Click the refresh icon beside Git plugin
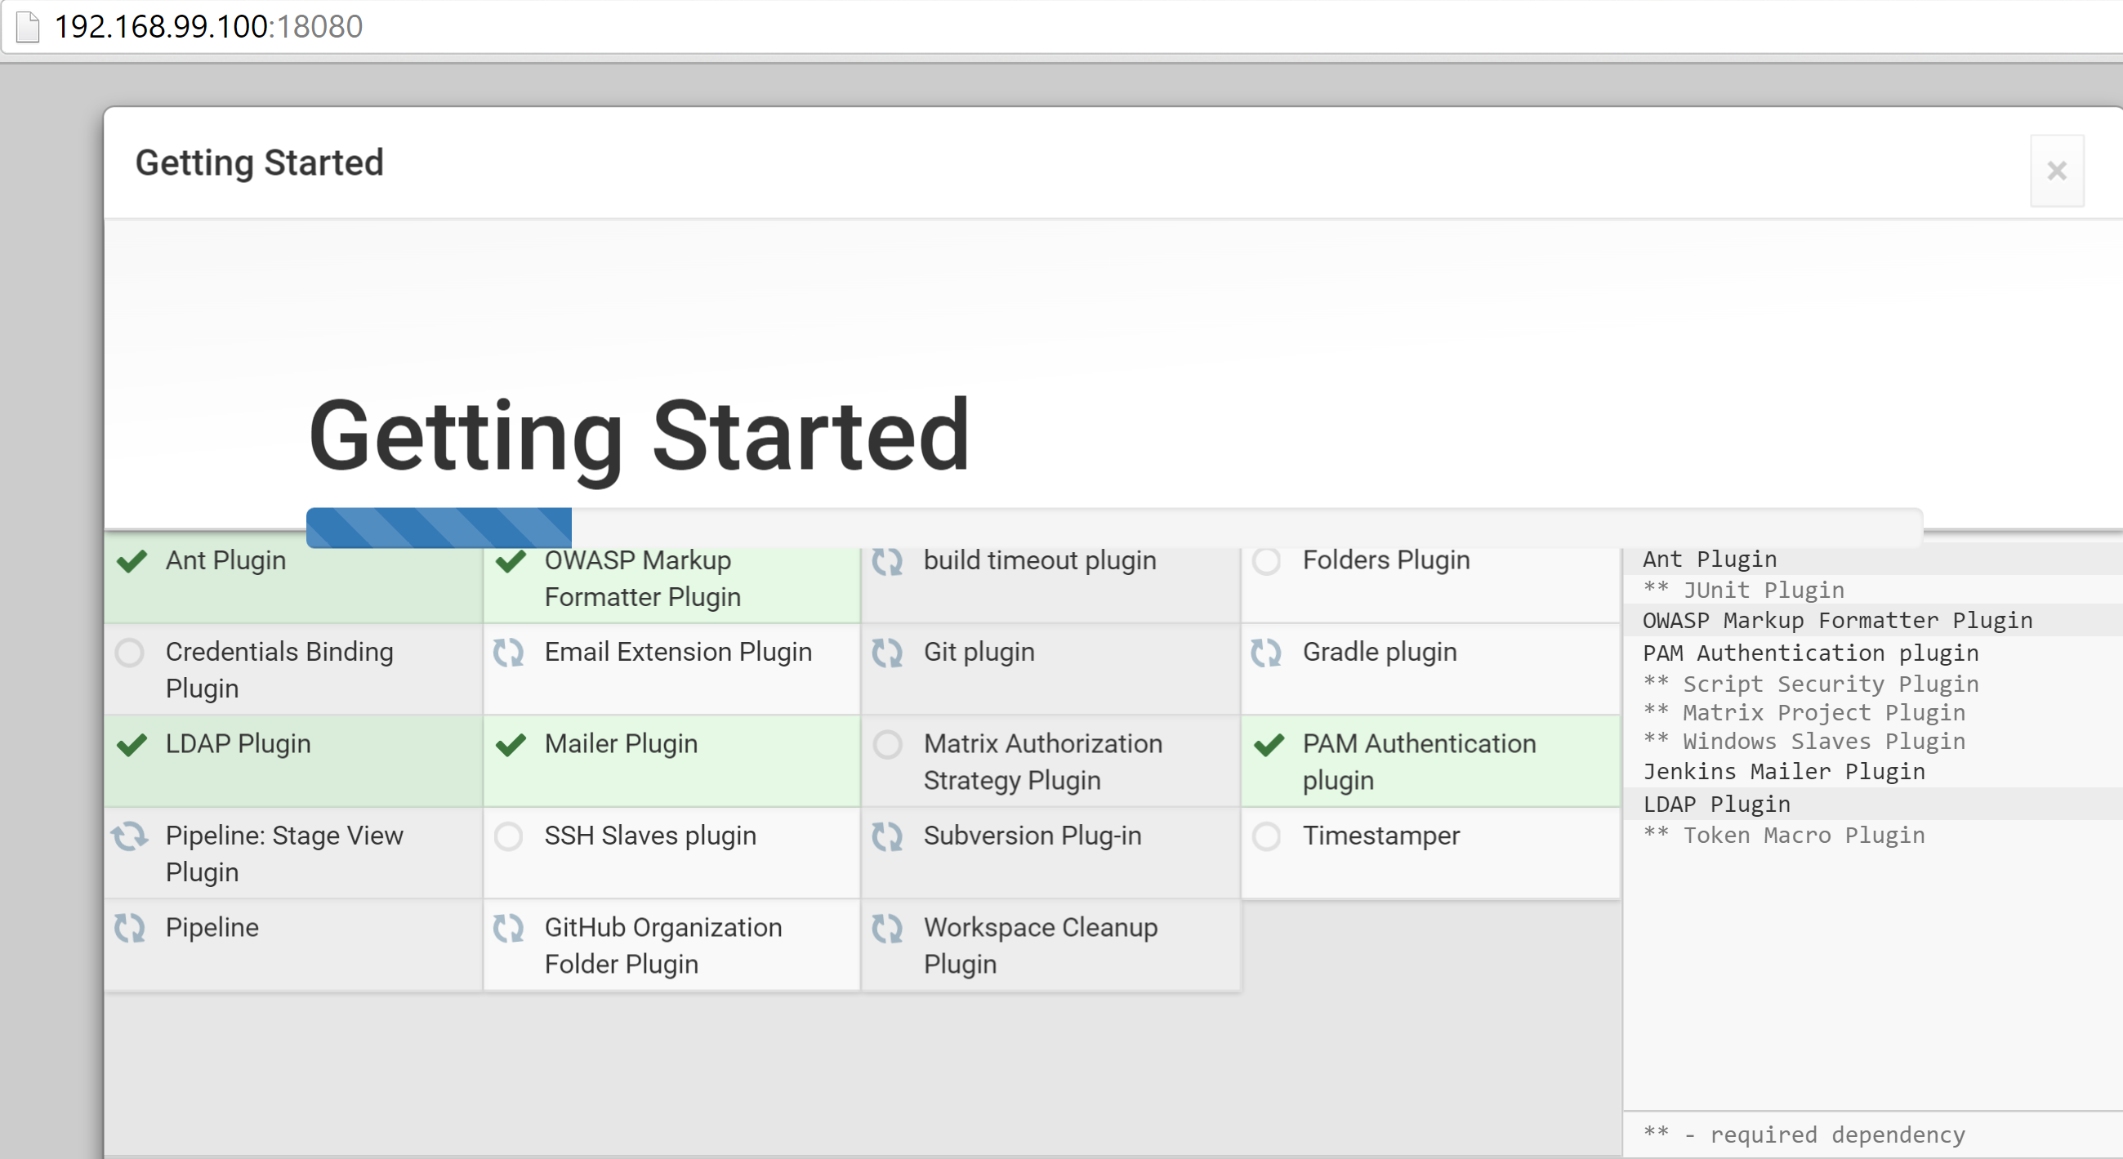Viewport: 2123px width, 1159px height. [x=888, y=653]
